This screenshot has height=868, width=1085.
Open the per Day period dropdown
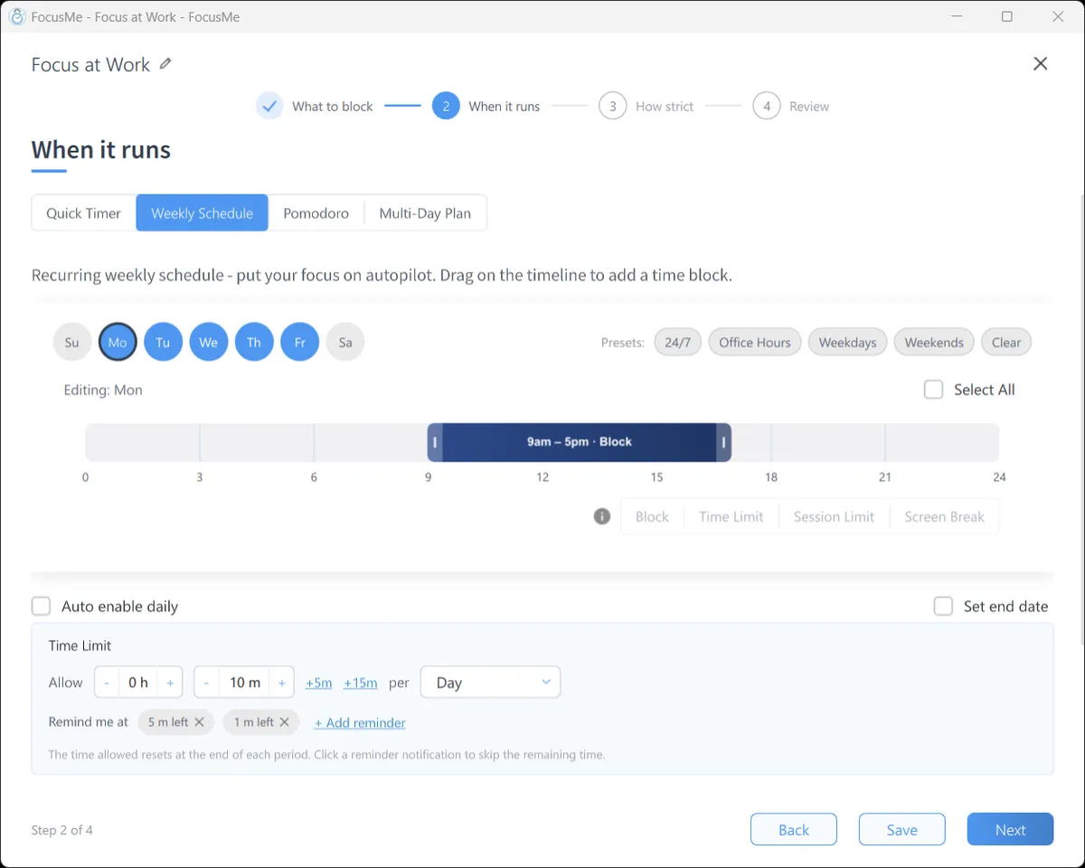pos(490,683)
